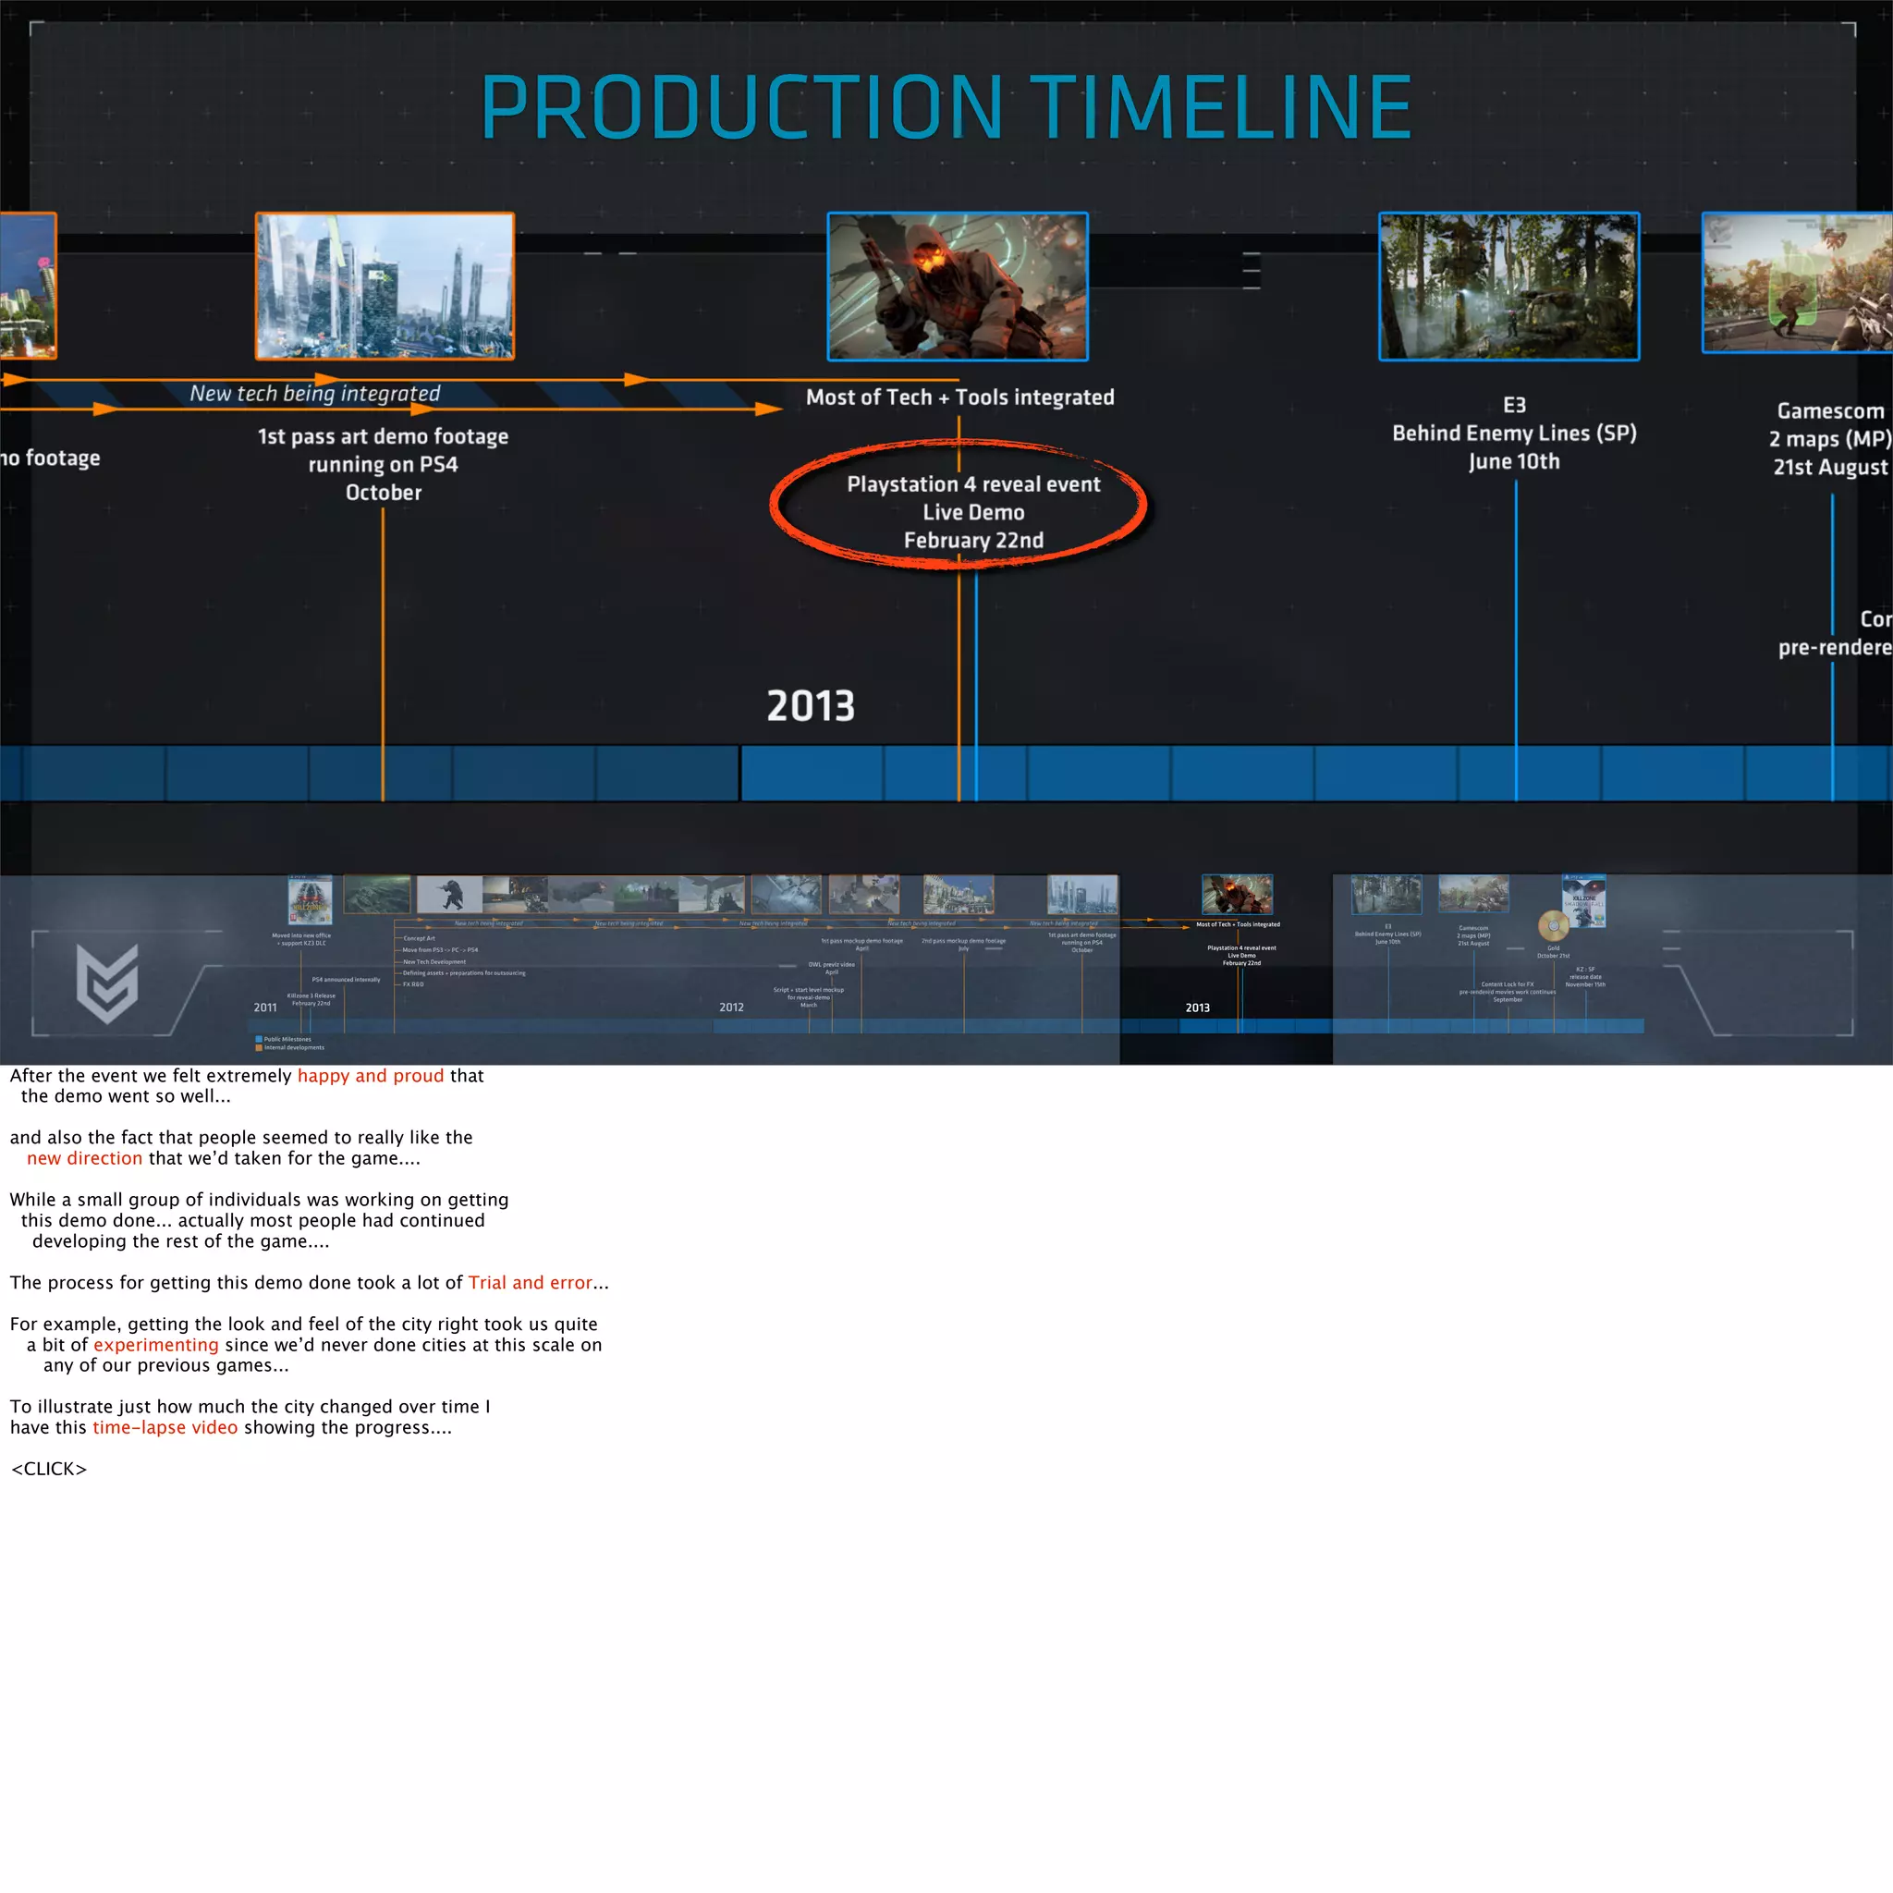This screenshot has height=1893, width=1893.
Task: Click red 'new direction' note text
Action: tap(84, 1158)
